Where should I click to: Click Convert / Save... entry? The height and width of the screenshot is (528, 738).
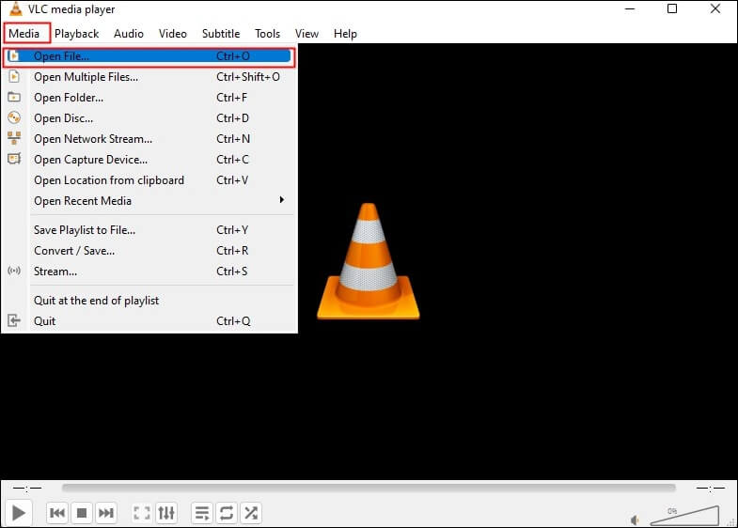click(74, 251)
